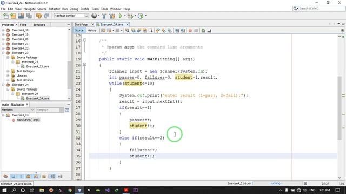The image size is (346, 194).
Task: Switch editor to History view
Action: (x=92, y=30)
